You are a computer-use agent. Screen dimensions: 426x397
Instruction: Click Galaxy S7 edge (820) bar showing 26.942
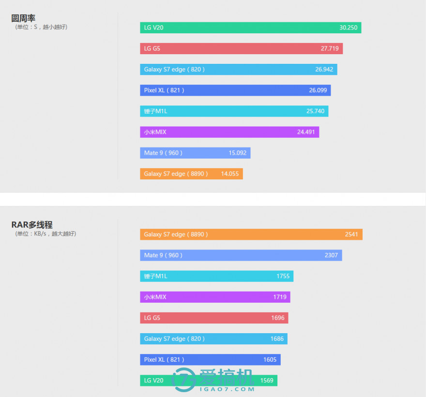click(x=238, y=69)
